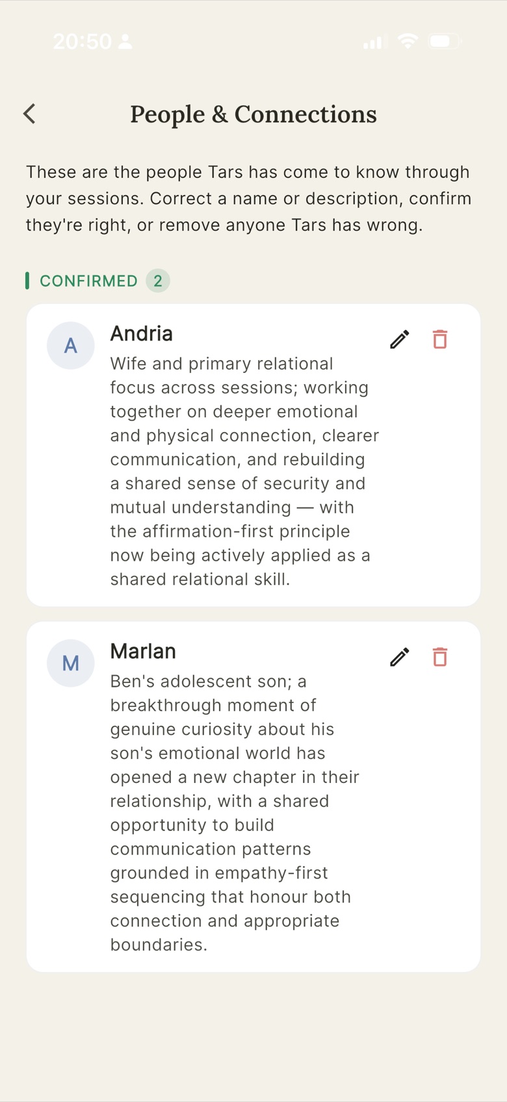This screenshot has height=1102, width=507.
Task: Go back using the left chevron arrow
Action: [x=29, y=114]
